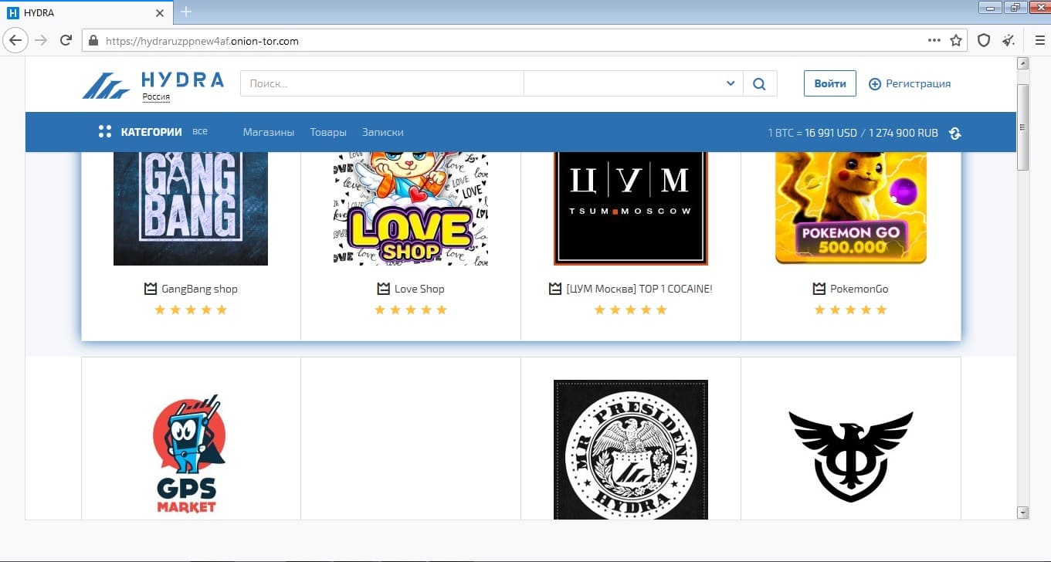This screenshot has width=1051, height=562.
Task: Click the Войти login button
Action: [x=829, y=83]
